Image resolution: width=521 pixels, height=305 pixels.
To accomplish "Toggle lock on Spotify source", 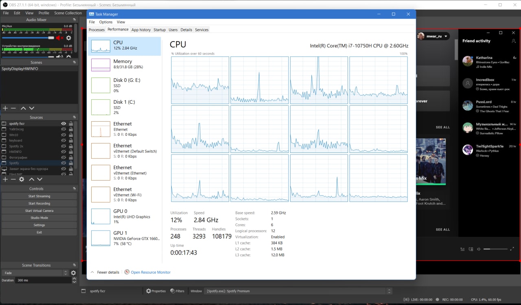I will tap(71, 163).
